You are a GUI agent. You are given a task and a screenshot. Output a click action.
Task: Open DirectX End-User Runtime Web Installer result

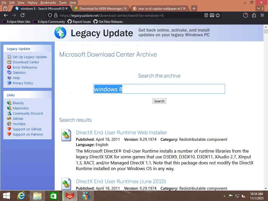click(121, 132)
